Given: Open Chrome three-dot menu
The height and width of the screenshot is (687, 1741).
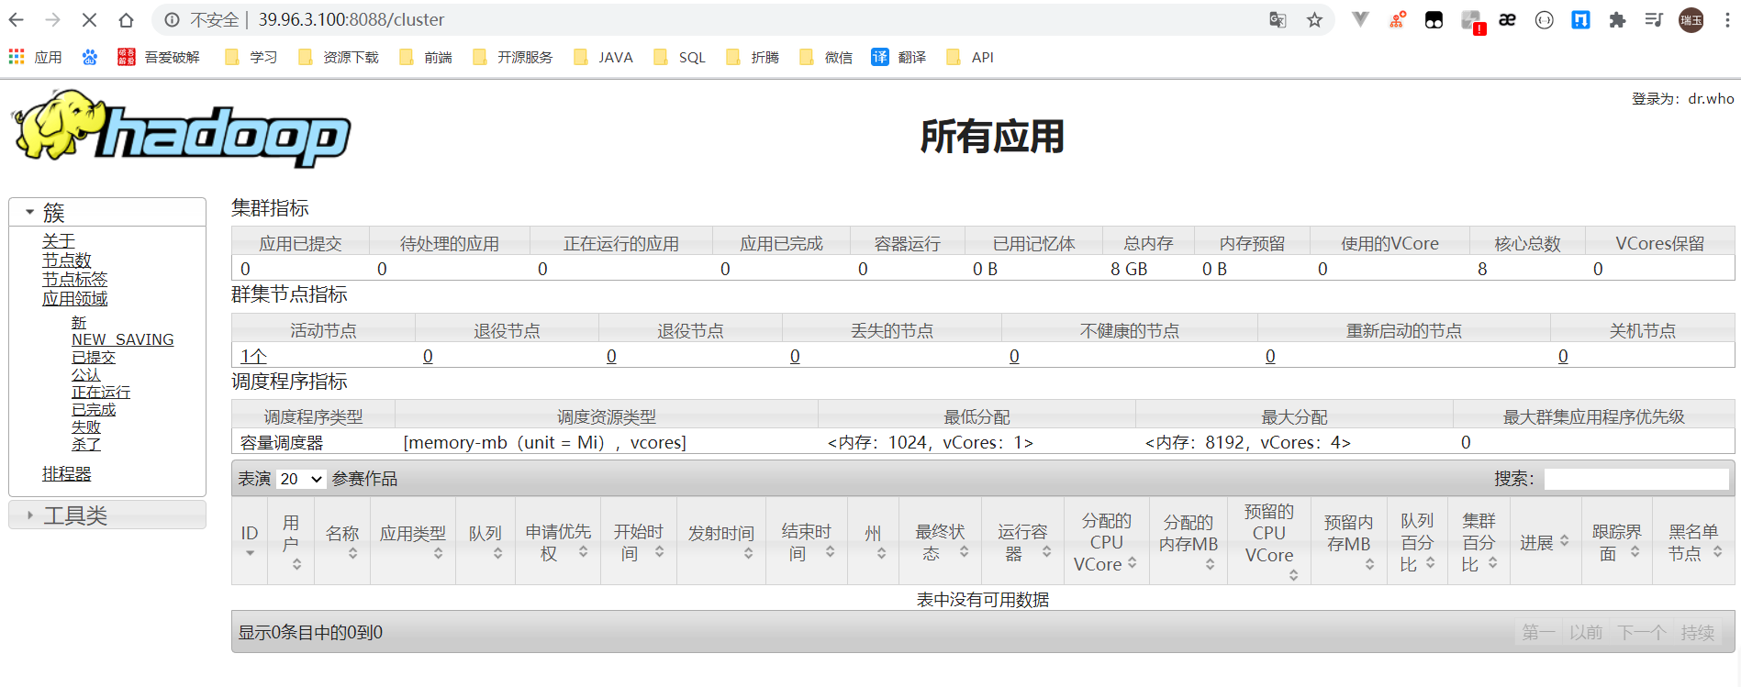Looking at the screenshot, I should (1727, 20).
